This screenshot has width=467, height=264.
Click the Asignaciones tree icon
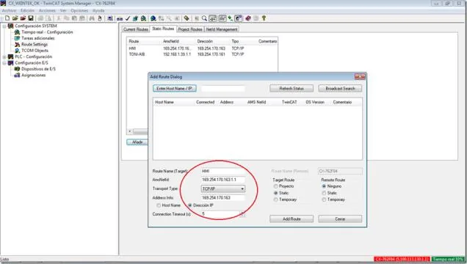click(x=18, y=76)
